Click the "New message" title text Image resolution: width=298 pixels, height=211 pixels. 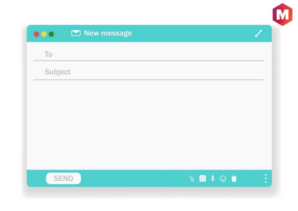[x=108, y=33]
